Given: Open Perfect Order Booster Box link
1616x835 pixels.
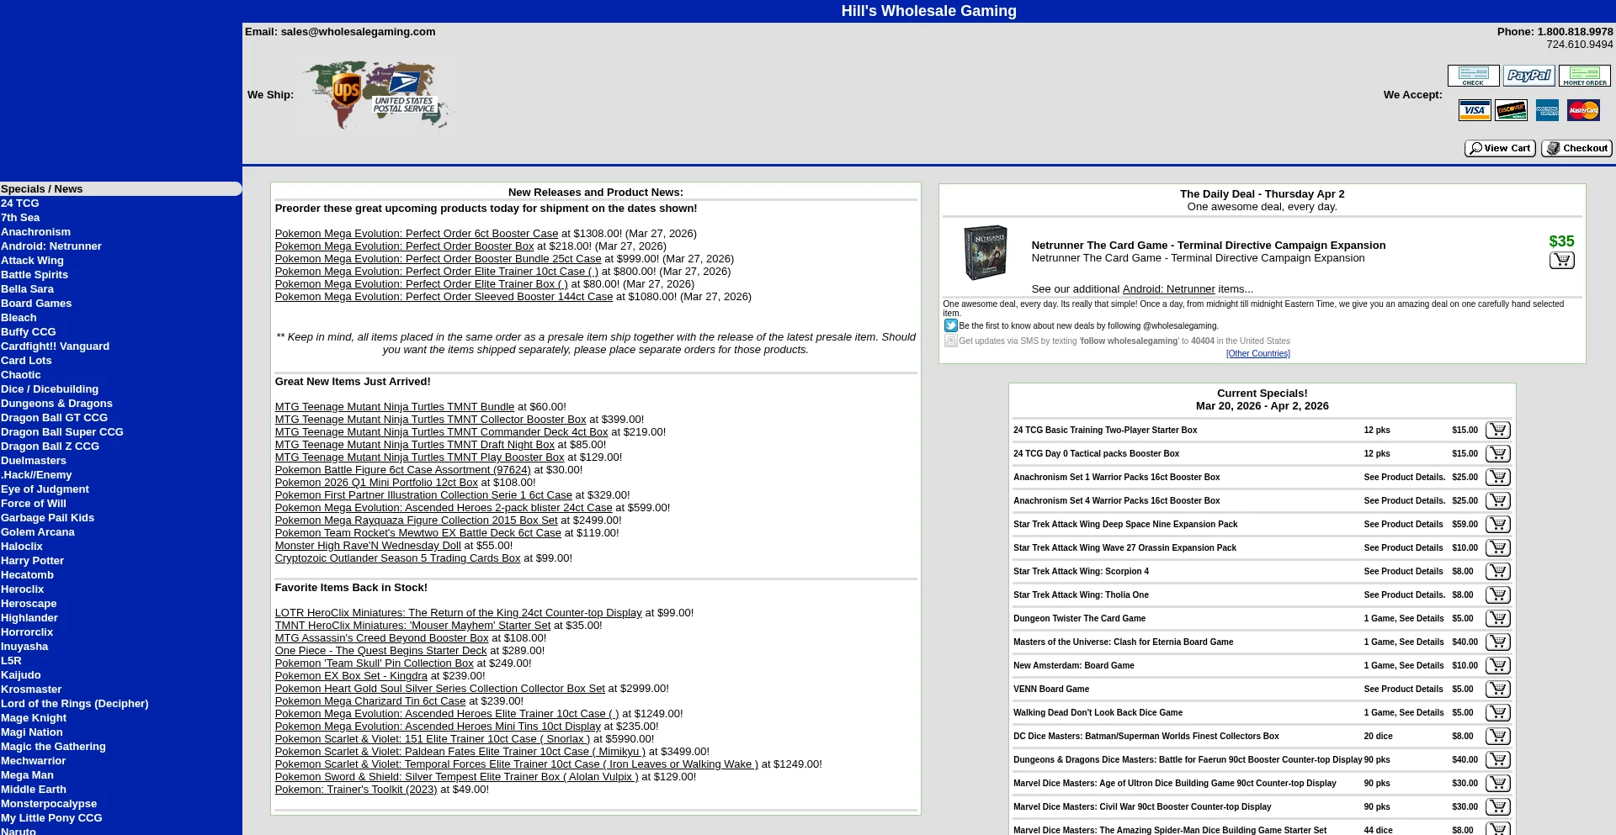Looking at the screenshot, I should click(405, 246).
